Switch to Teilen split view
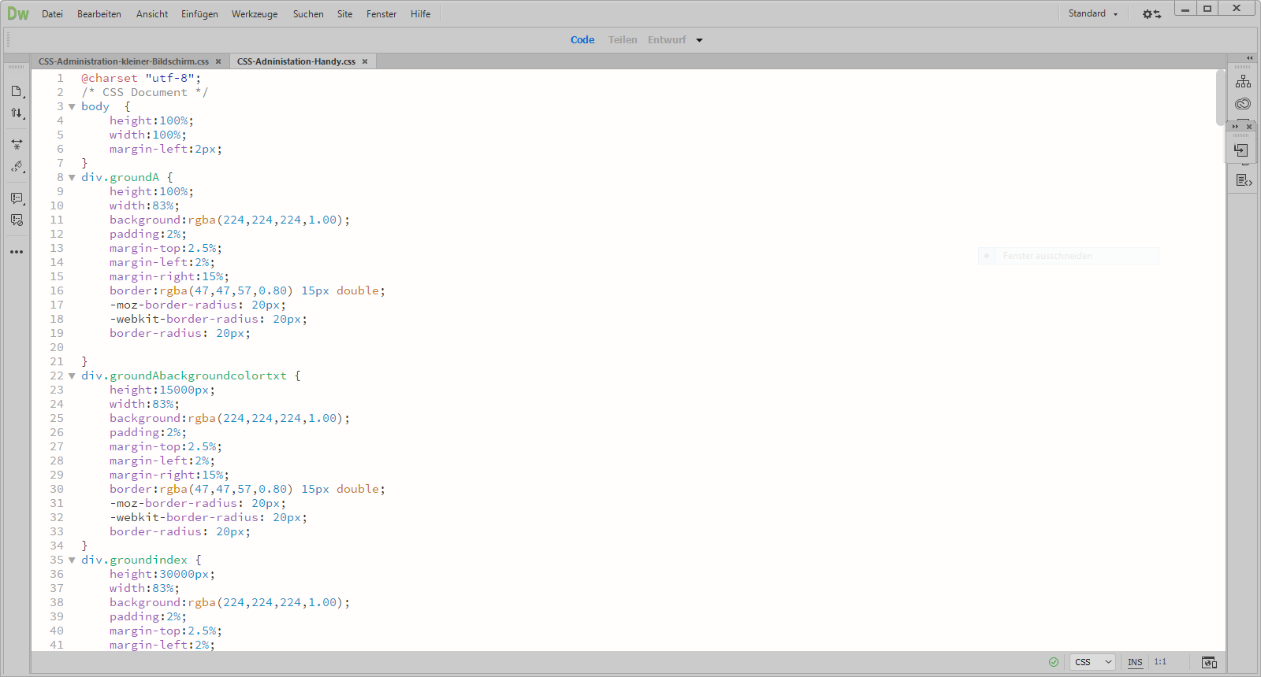This screenshot has height=677, width=1261. click(x=623, y=40)
